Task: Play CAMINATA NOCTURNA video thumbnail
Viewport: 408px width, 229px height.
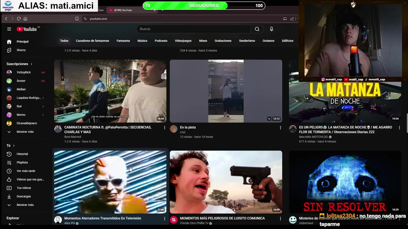Action: [110, 91]
